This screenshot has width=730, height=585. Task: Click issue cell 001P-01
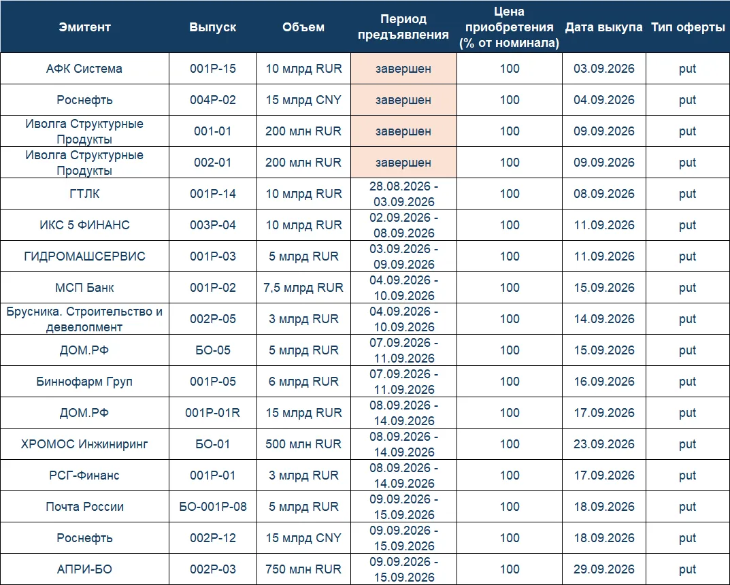tap(213, 475)
